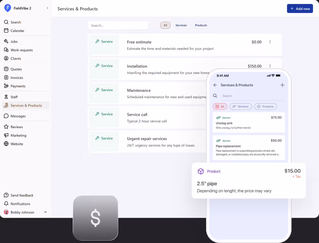Select the All chip on phone
The width and height of the screenshot is (319, 243).
point(220,107)
